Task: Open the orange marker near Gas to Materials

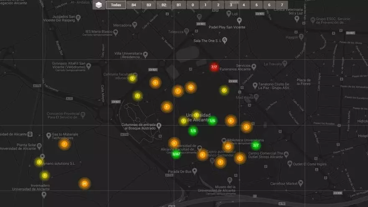Action: [x=64, y=144]
